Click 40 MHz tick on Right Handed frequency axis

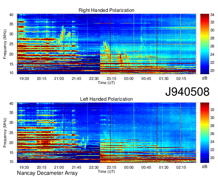pos(11,15)
